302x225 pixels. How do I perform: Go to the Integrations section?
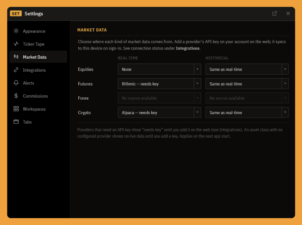pyautogui.click(x=38, y=70)
